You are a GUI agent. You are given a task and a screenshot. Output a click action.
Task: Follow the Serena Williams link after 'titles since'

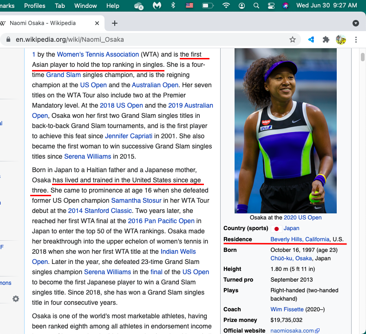coord(88,156)
